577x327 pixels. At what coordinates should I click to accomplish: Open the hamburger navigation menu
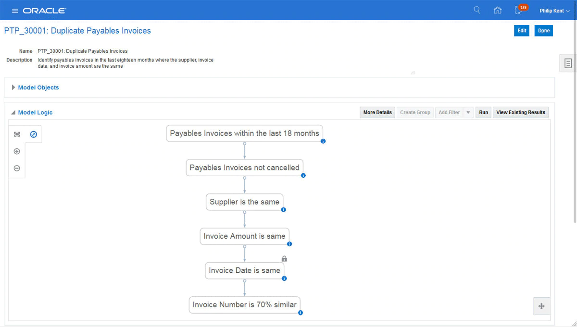(15, 11)
